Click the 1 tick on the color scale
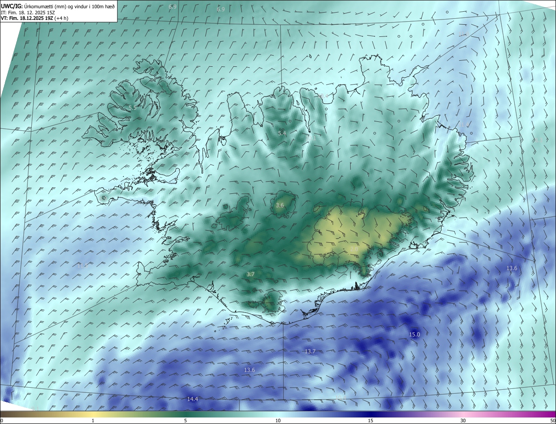The width and height of the screenshot is (556, 424). pyautogui.click(x=93, y=421)
